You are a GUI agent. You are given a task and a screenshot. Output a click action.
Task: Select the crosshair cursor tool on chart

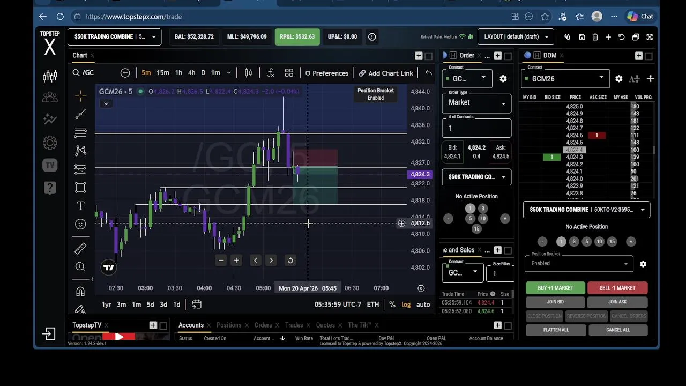pyautogui.click(x=80, y=95)
